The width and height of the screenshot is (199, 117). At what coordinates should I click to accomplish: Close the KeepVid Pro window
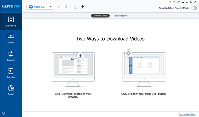[195, 2]
